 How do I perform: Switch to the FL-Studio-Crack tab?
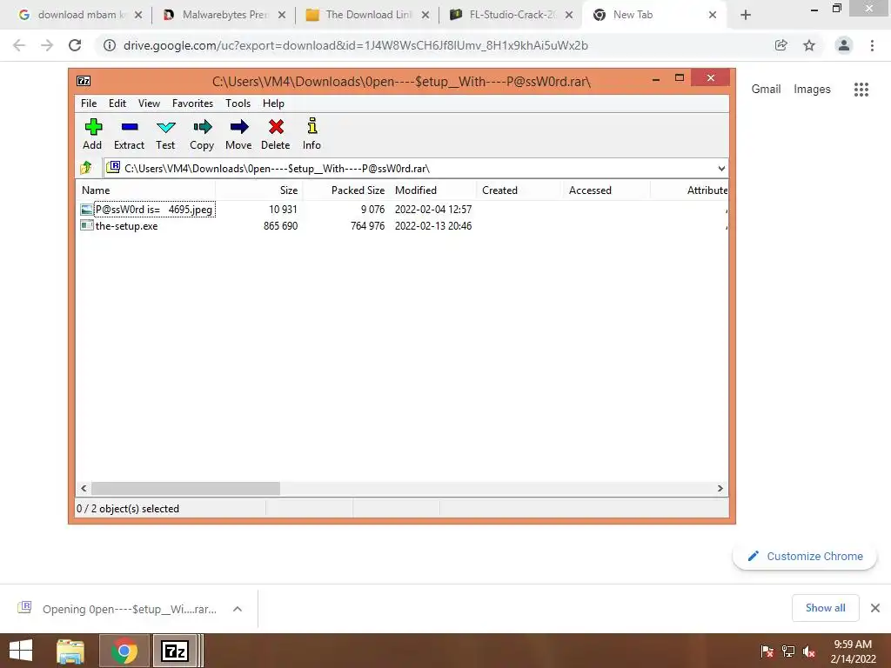pos(512,15)
